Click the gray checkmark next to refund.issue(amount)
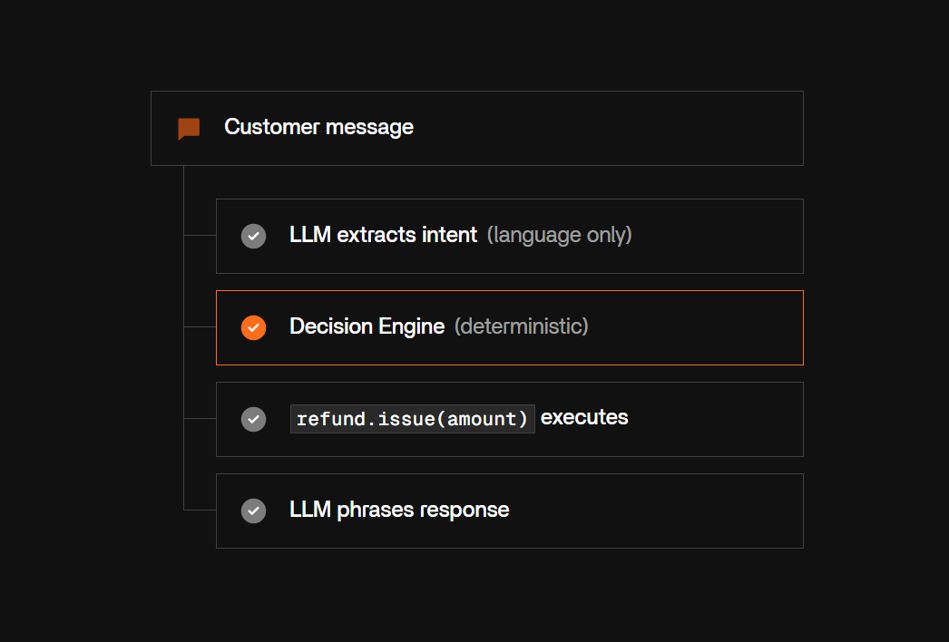The height and width of the screenshot is (642, 949). click(254, 419)
